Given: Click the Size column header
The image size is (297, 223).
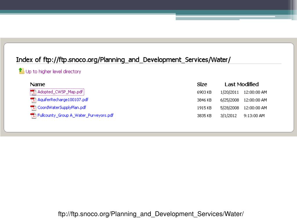Looking at the screenshot, I should pos(202,84).
